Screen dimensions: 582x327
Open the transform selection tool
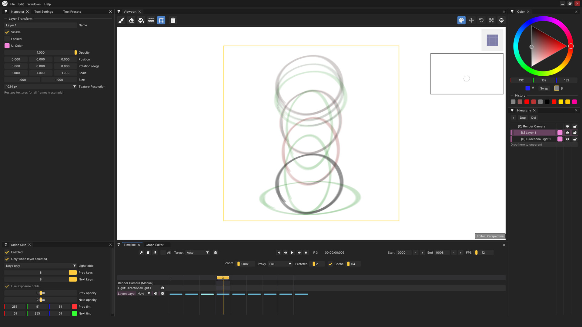161,20
